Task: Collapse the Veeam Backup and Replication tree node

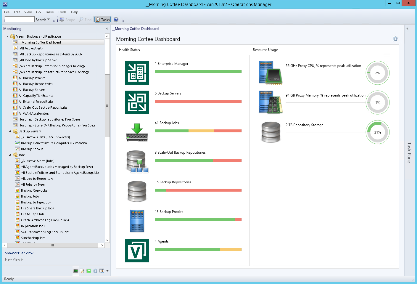Action: pyautogui.click(x=8, y=36)
